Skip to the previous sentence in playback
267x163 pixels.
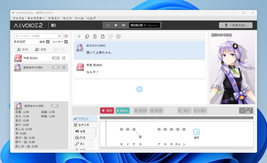tap(108, 25)
